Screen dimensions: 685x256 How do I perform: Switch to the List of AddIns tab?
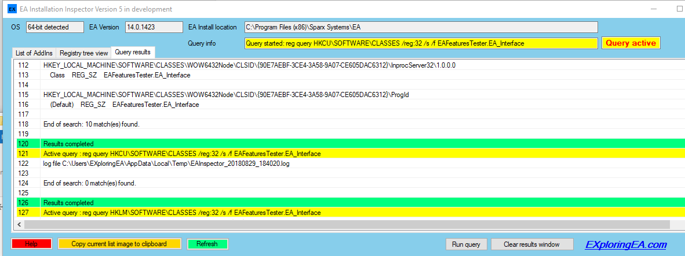(x=34, y=53)
